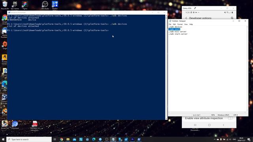This screenshot has width=253, height=142.
Task: Click the pin icon in Galaxy A30s window
Action: point(195,8)
